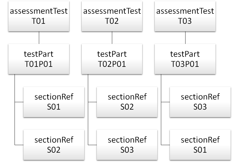Click sectionRef S02 under testPart T01P01

pos(54,145)
